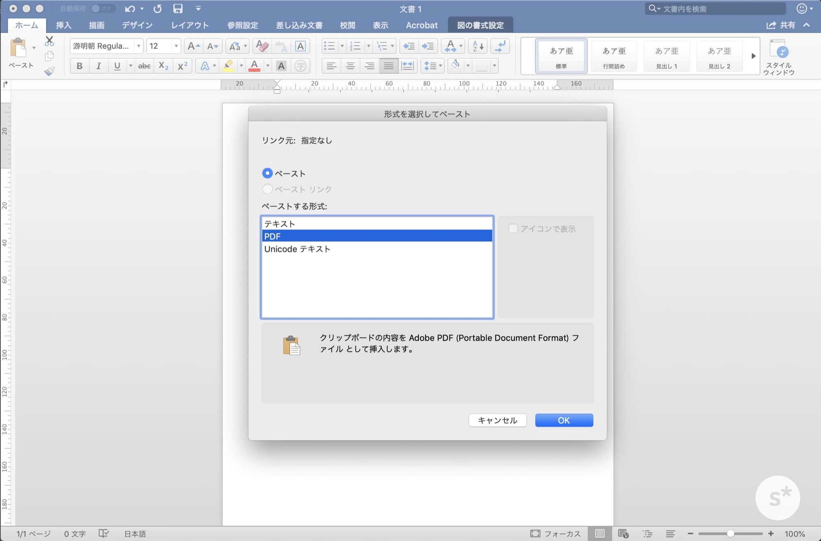Select the ペースト リンク radio button
This screenshot has width=821, height=541.
[267, 189]
